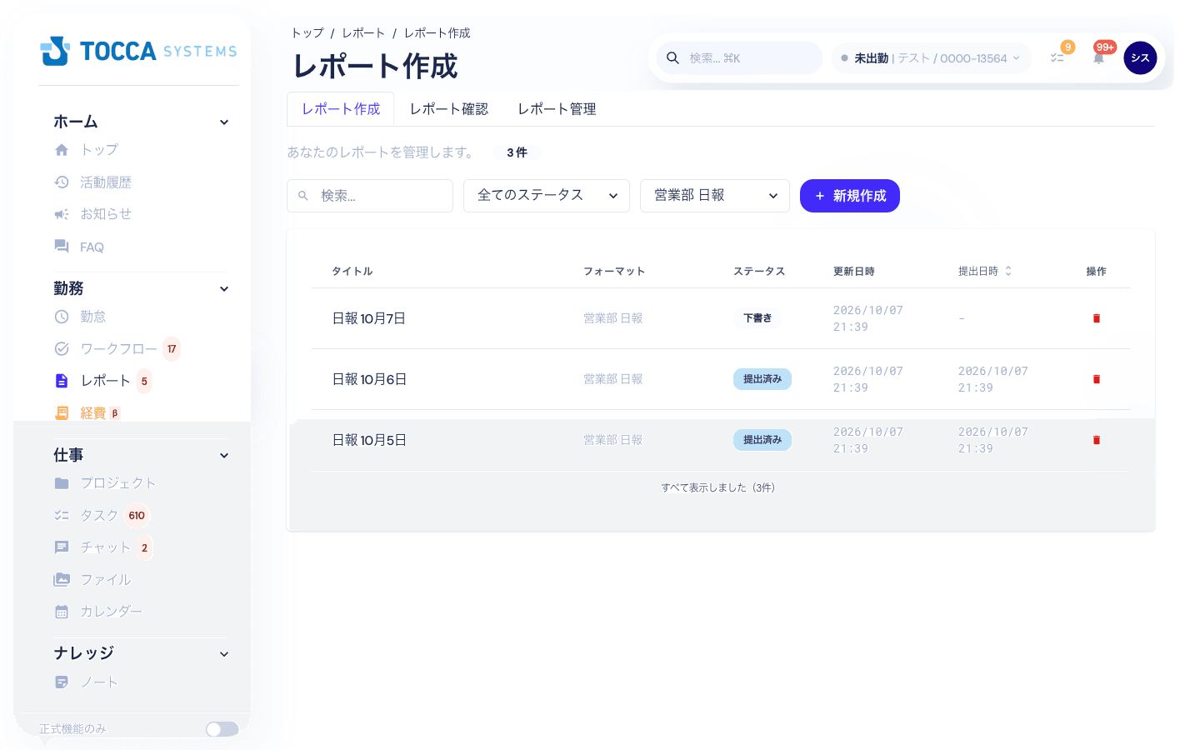This screenshot has height=750, width=1200.
Task: Open プロジェクト folder icon
Action: [62, 483]
